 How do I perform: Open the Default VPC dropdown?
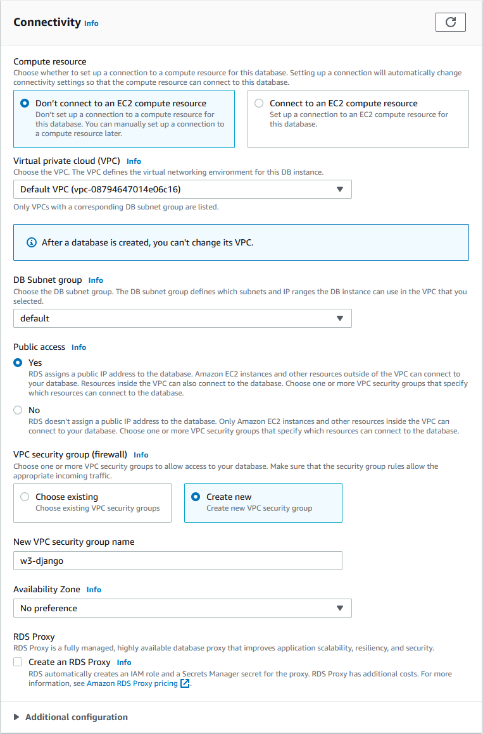click(x=182, y=189)
